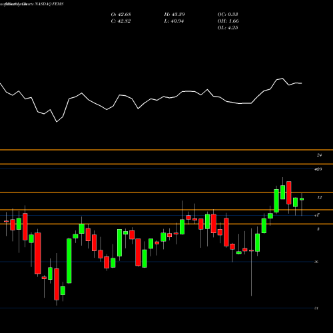Select the latest small green candlestick
The width and height of the screenshot is (333, 333).
pyautogui.click(x=302, y=199)
